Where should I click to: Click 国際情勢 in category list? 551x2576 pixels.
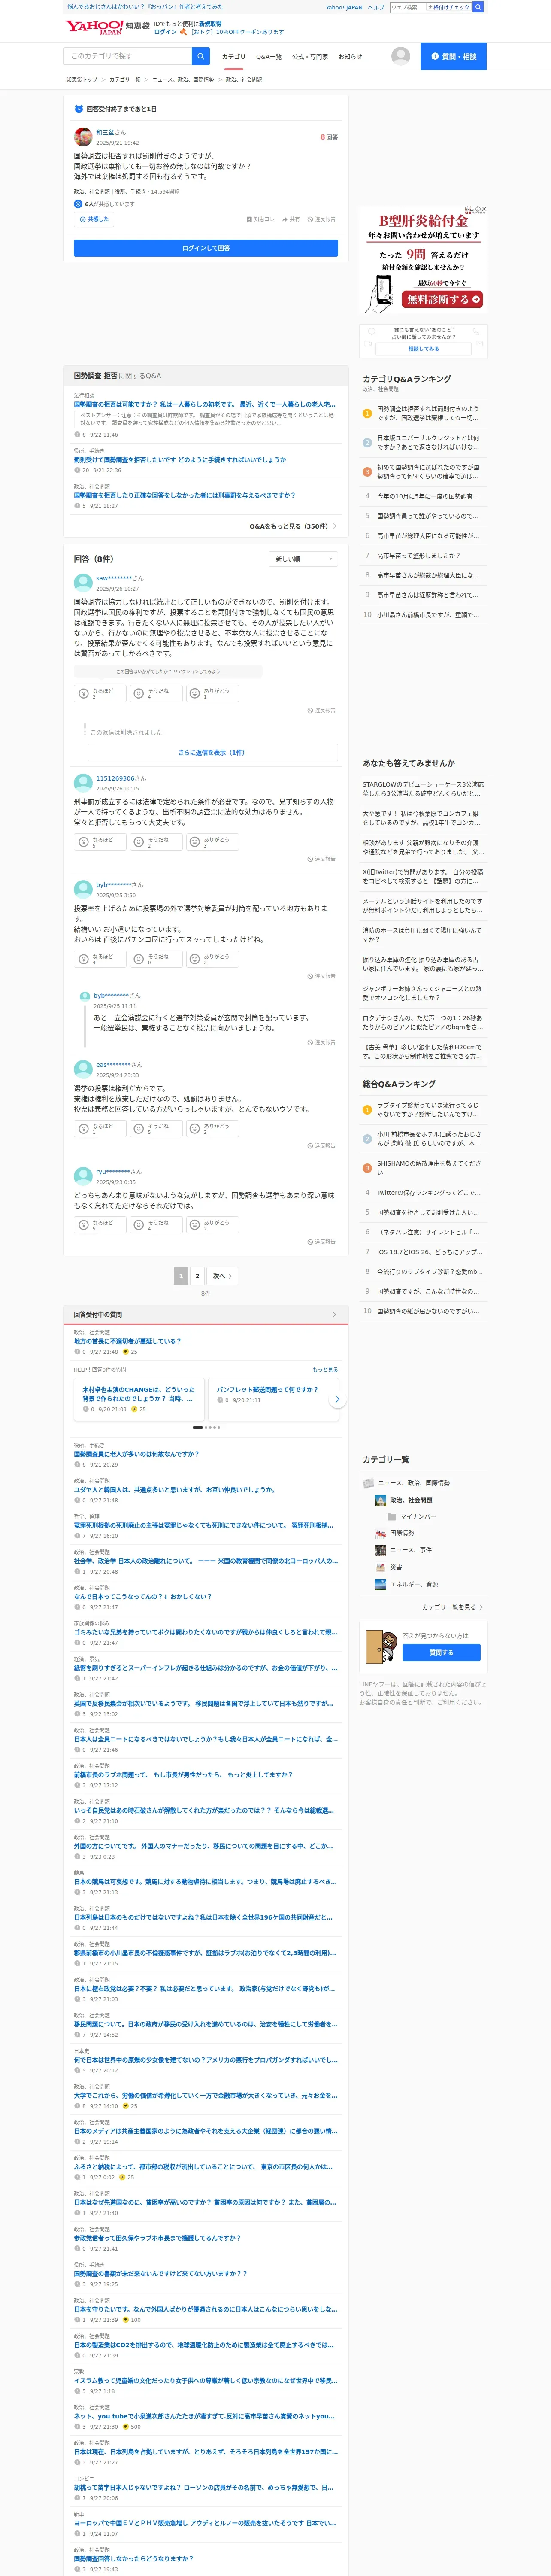click(402, 1533)
